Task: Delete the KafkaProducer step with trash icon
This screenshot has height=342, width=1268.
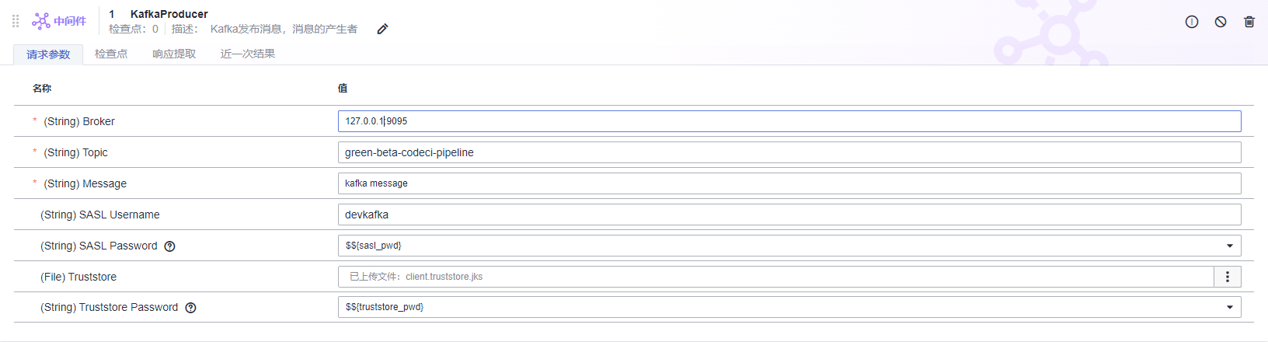Action: pos(1249,22)
